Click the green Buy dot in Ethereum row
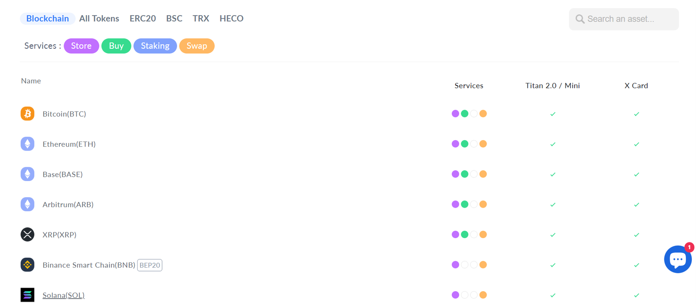The height and width of the screenshot is (306, 697). point(465,144)
